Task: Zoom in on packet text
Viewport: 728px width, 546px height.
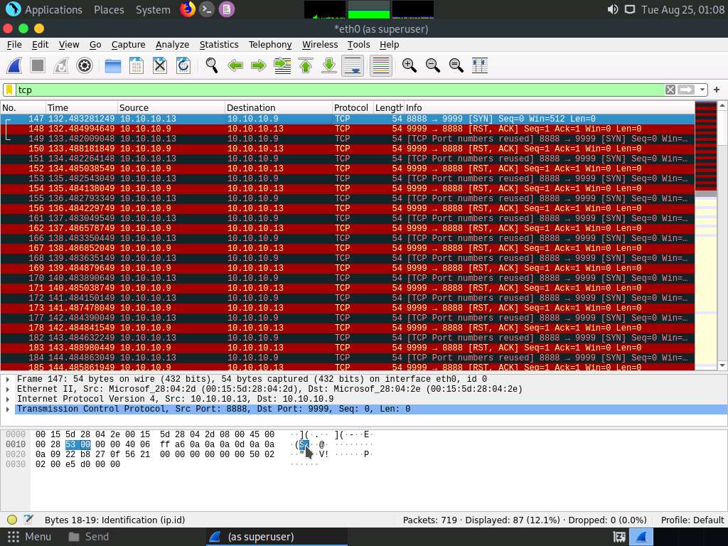Action: [x=409, y=65]
